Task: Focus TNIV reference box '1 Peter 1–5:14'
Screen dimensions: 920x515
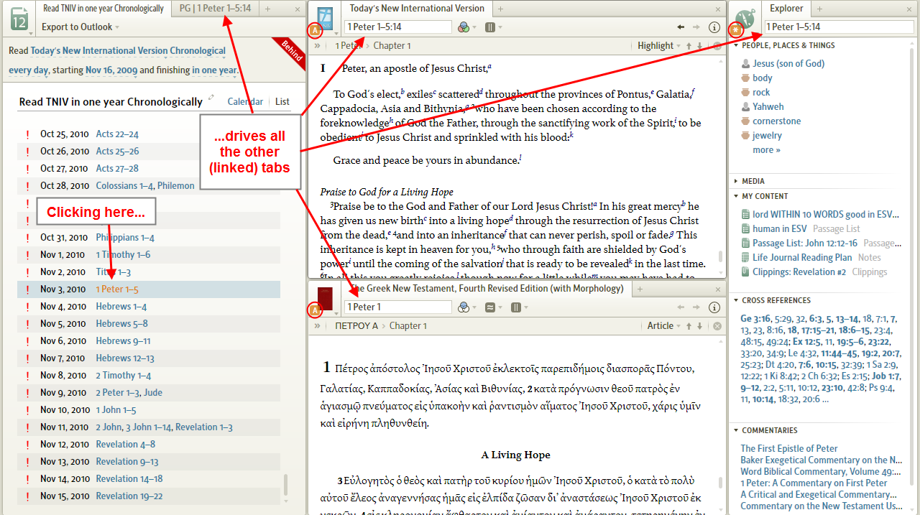Action: 397,27
